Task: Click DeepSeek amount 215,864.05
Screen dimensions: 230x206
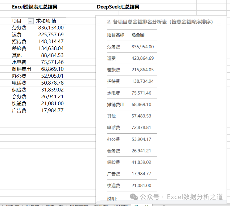Action: point(142,70)
